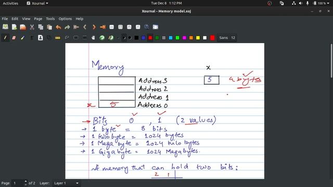
Task: Click the vertical scrollbar on the right
Action: [331, 61]
